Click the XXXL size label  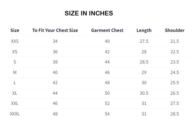(x=15, y=114)
